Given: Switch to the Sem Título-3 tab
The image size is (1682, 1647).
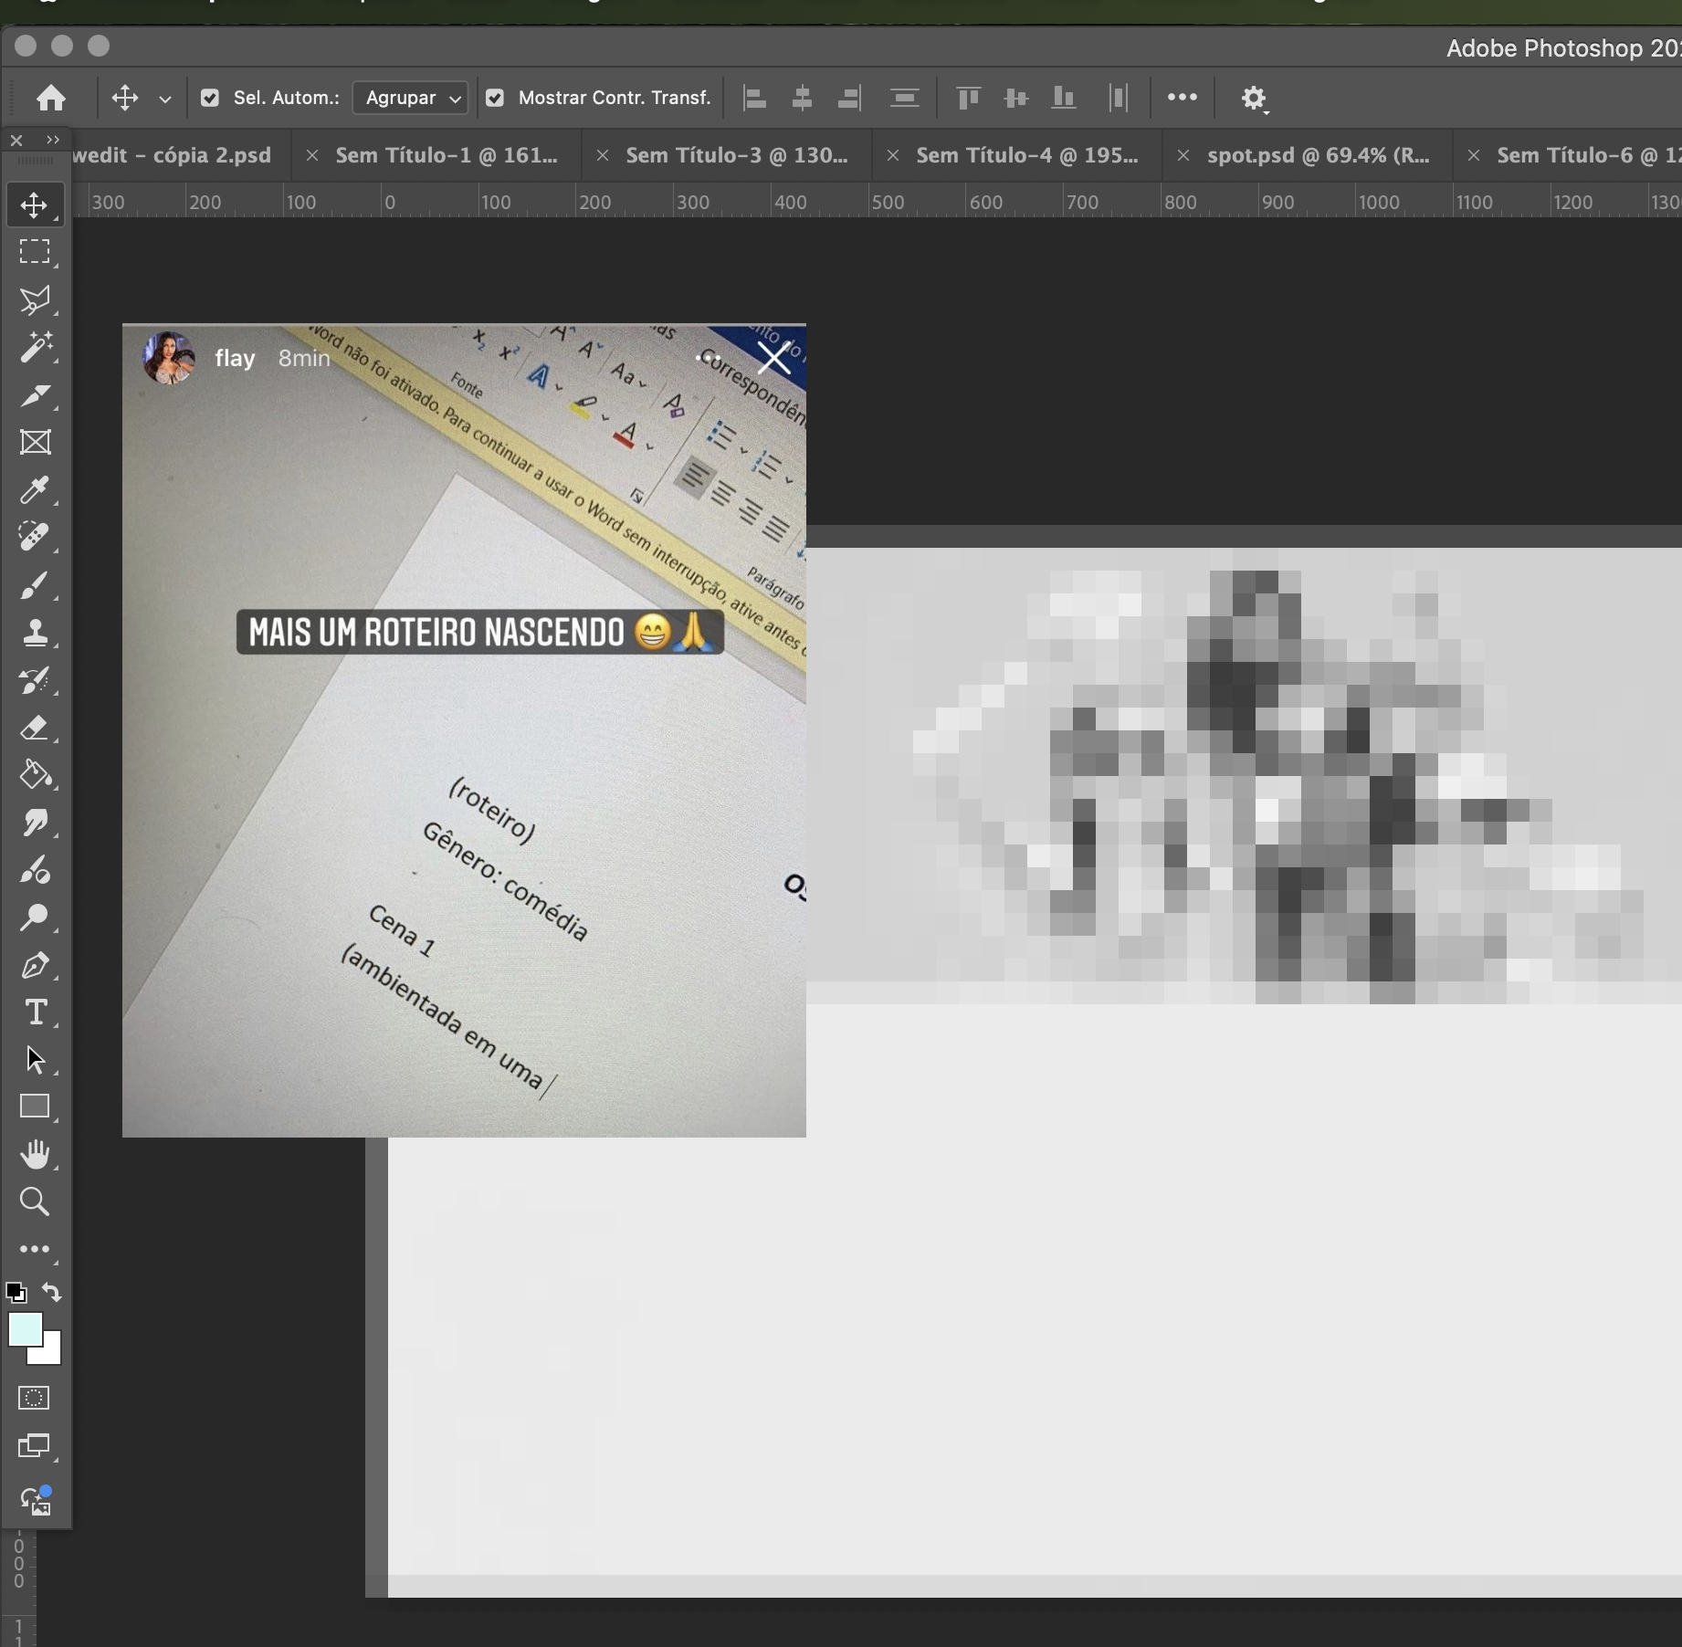Looking at the screenshot, I should point(736,155).
